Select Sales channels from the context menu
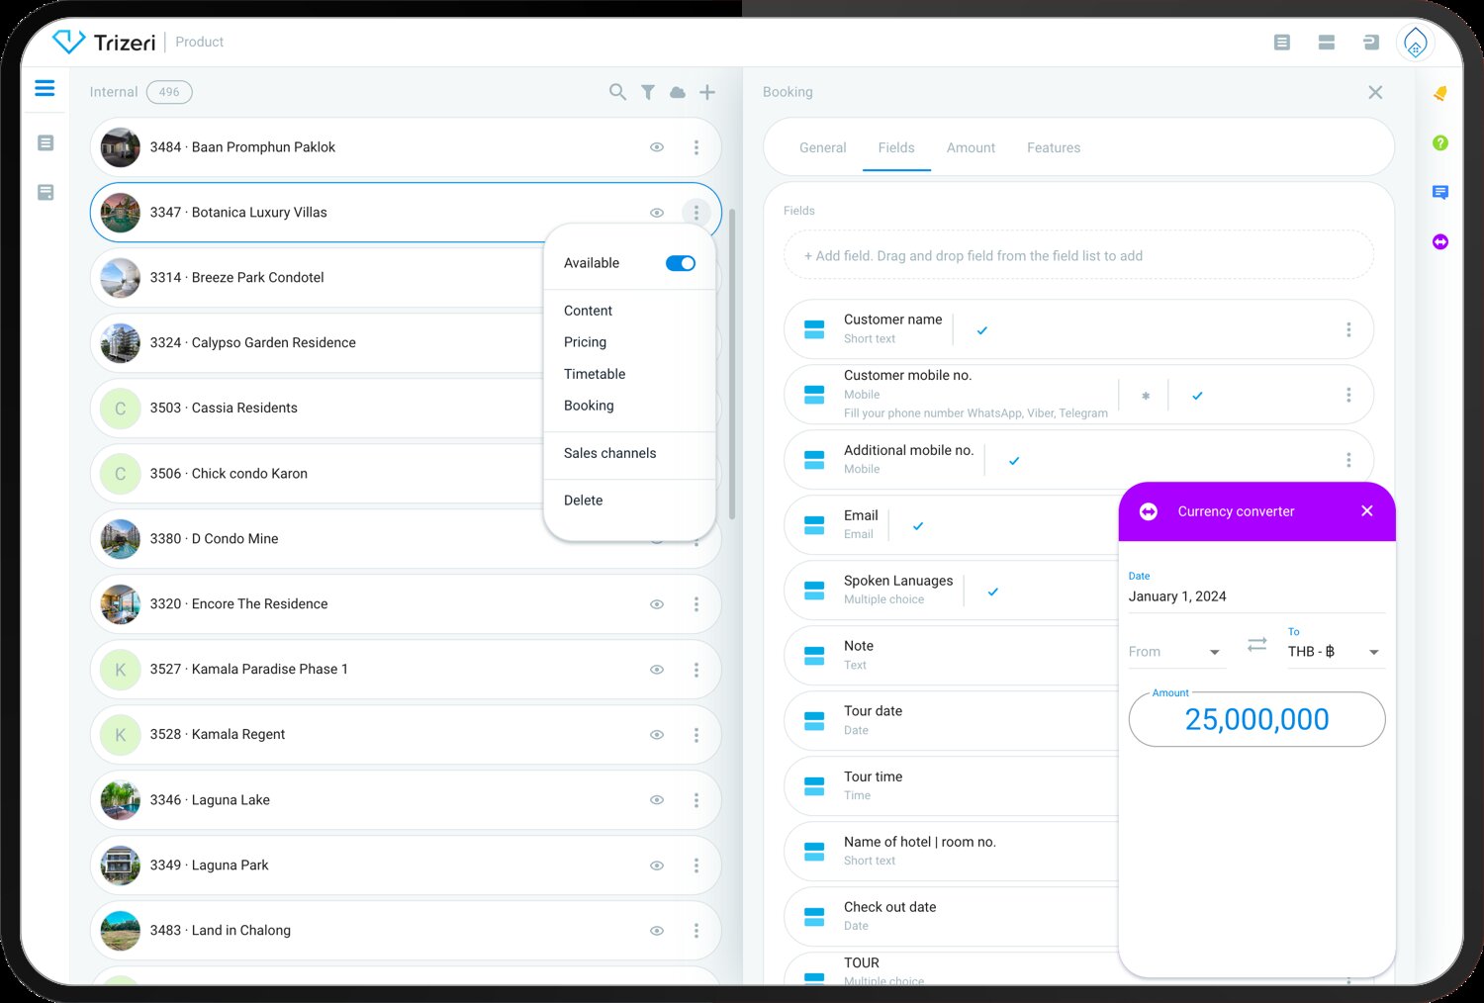This screenshot has height=1003, width=1484. click(x=609, y=453)
